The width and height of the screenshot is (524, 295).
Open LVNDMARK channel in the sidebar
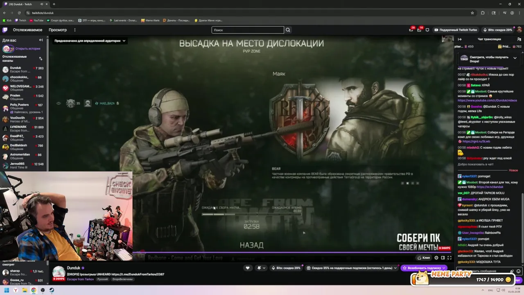click(23, 129)
